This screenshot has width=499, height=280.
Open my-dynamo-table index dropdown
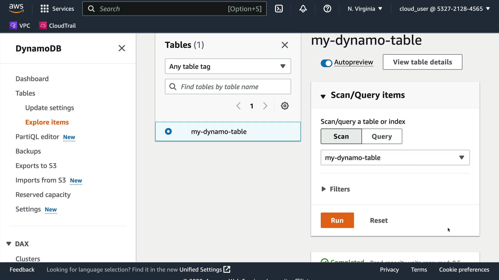[395, 158]
